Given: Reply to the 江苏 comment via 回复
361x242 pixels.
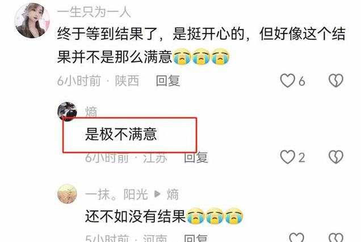Looking at the screenshot, I should click(196, 157).
